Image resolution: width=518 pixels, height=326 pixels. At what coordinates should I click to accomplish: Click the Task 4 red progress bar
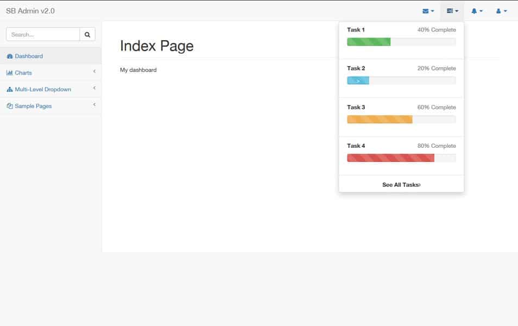click(x=390, y=158)
